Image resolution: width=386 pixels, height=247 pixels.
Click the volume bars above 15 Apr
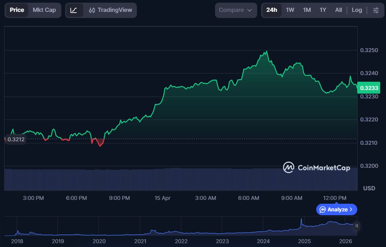tap(163, 179)
